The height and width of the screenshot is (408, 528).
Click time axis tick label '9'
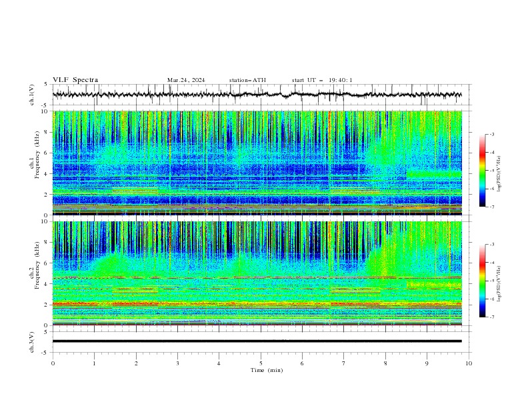[427, 363]
